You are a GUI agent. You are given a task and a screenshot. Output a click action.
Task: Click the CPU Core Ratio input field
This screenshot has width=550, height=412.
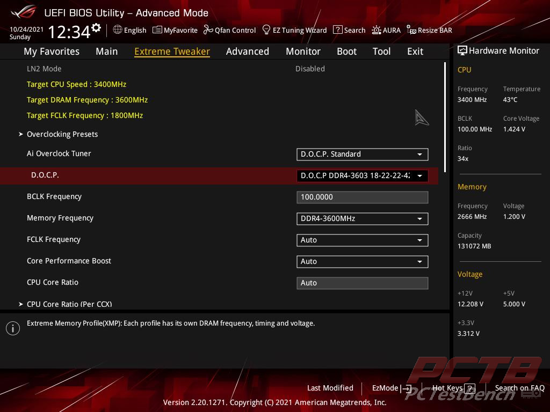[x=363, y=283]
